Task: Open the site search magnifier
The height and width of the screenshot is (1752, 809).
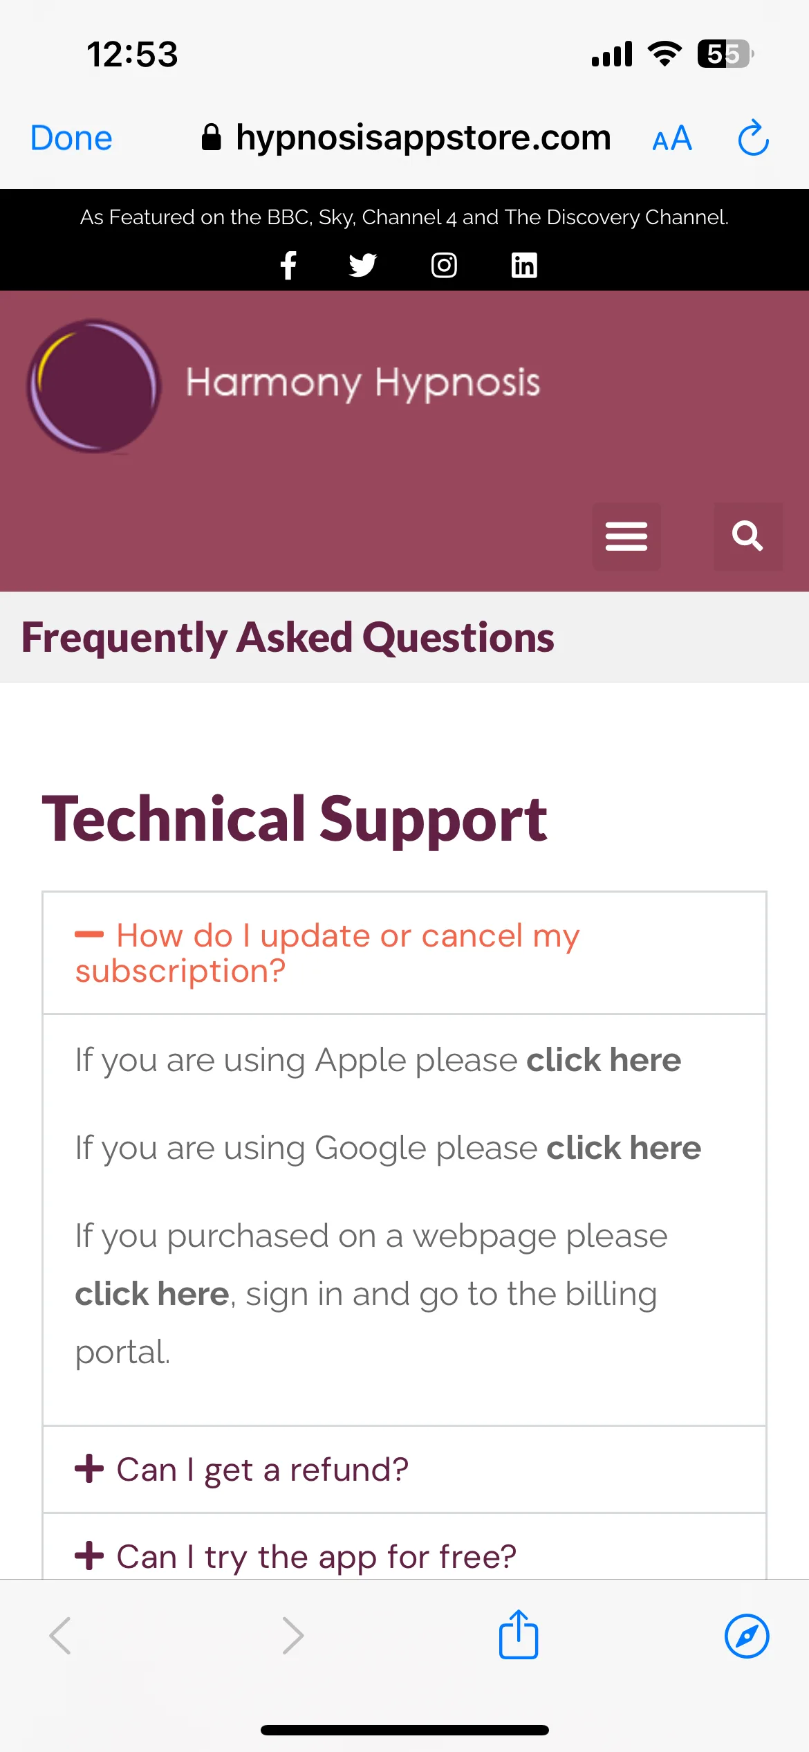Action: pos(748,536)
